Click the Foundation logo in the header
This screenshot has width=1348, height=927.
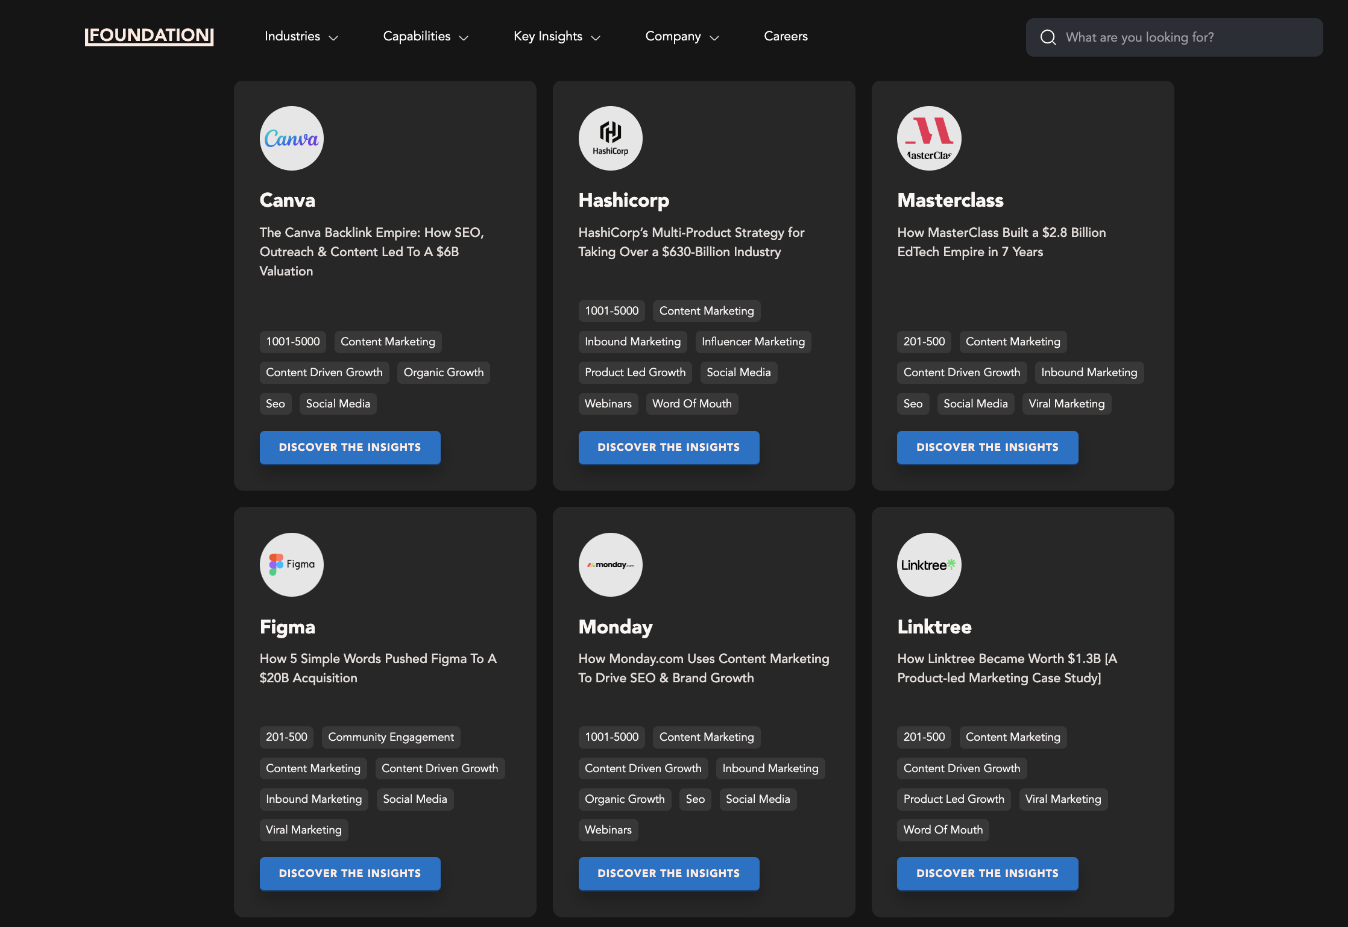point(149,36)
